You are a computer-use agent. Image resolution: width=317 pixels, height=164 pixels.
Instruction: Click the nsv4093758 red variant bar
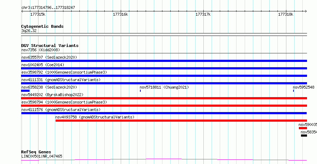tap(181, 121)
